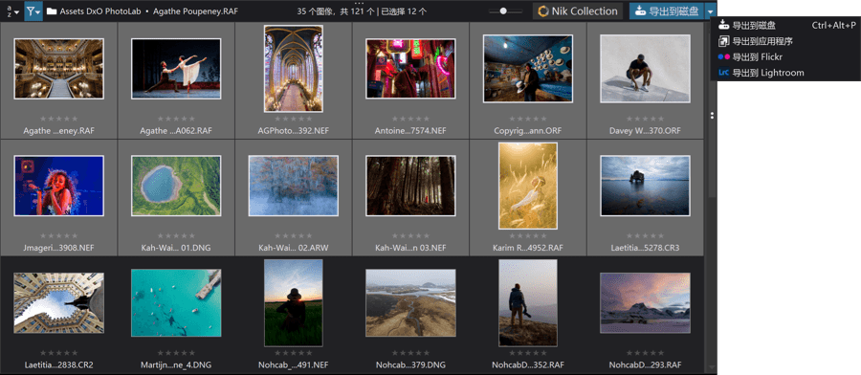The width and height of the screenshot is (861, 375).
Task: Click the file name AGPhoto...392.NEF
Action: click(294, 131)
